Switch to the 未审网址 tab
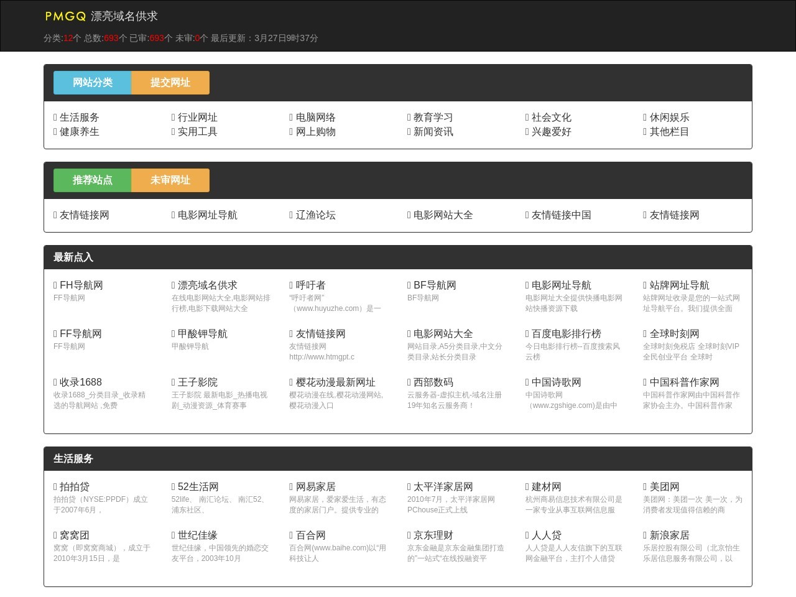 point(170,180)
